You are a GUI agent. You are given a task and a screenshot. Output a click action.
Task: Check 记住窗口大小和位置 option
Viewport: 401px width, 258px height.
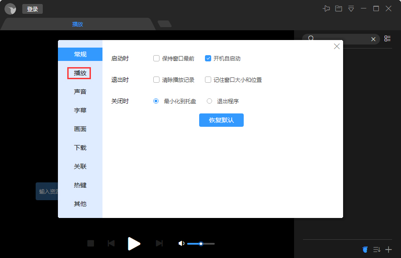coord(208,80)
